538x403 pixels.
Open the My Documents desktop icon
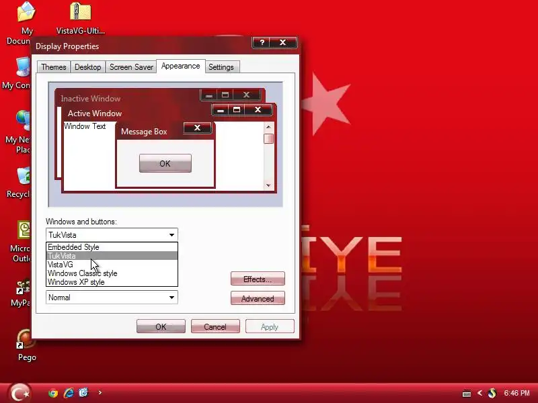tap(25, 12)
